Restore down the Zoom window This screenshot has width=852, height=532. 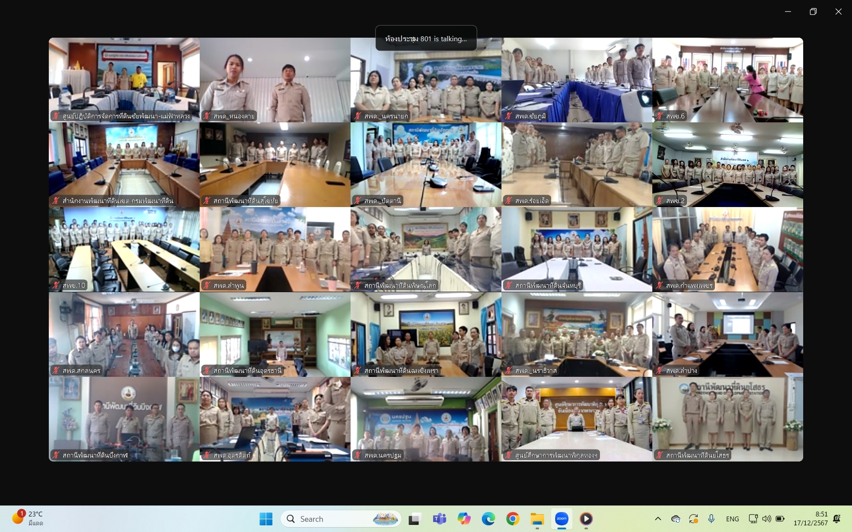813,12
